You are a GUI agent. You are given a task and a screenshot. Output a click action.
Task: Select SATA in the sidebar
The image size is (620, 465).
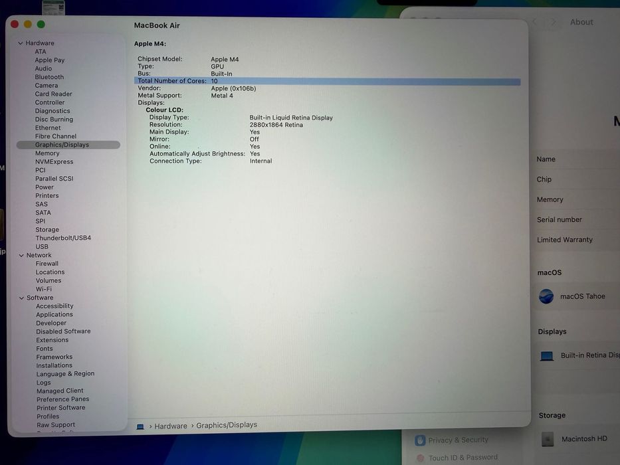(x=43, y=213)
